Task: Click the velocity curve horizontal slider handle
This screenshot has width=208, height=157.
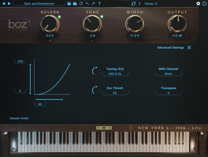Action: pos(62,99)
